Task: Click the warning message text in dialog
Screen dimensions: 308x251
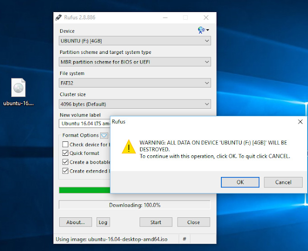Action: coord(215,150)
